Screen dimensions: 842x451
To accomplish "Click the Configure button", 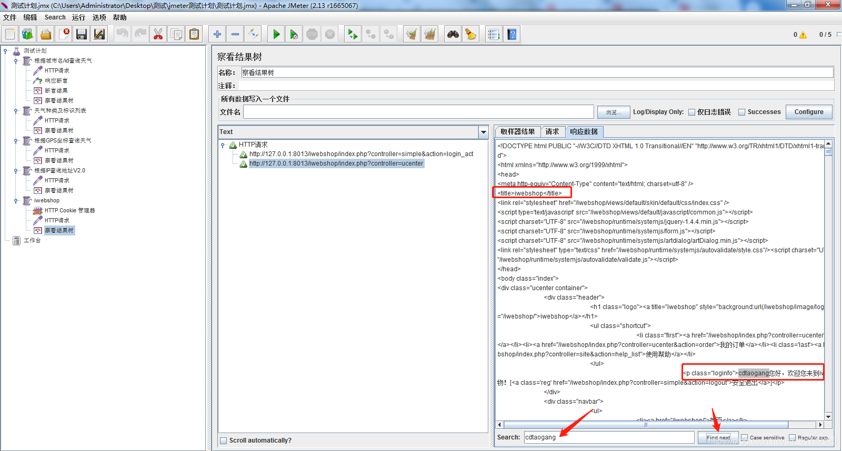I will [x=809, y=112].
